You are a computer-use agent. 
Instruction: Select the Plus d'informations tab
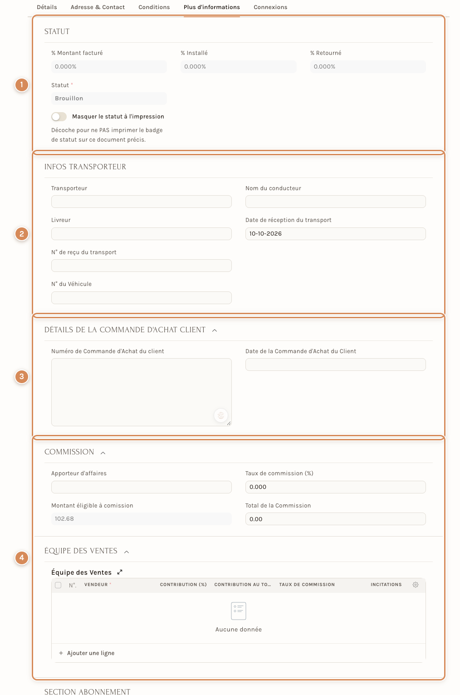212,7
